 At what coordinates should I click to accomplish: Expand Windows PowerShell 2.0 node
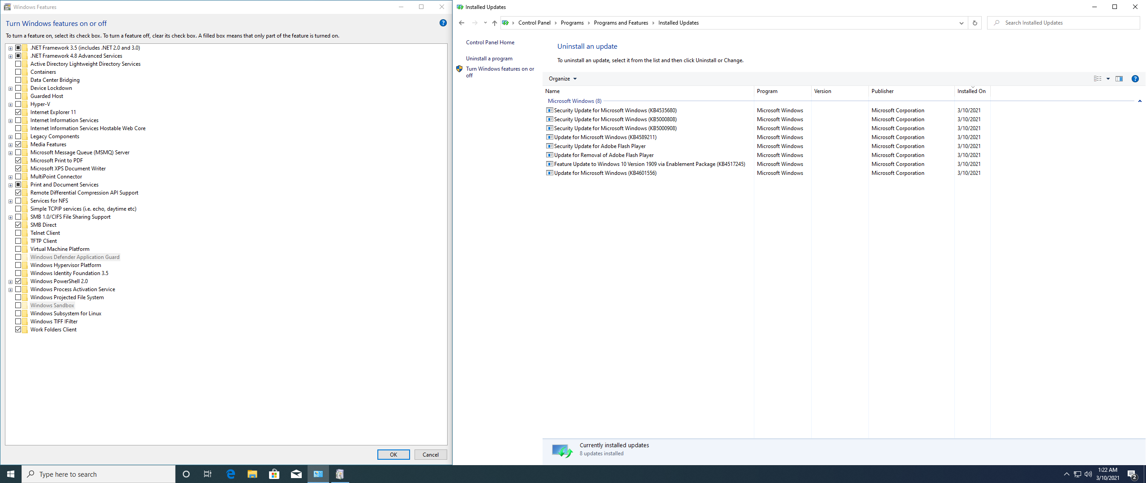[x=10, y=282]
